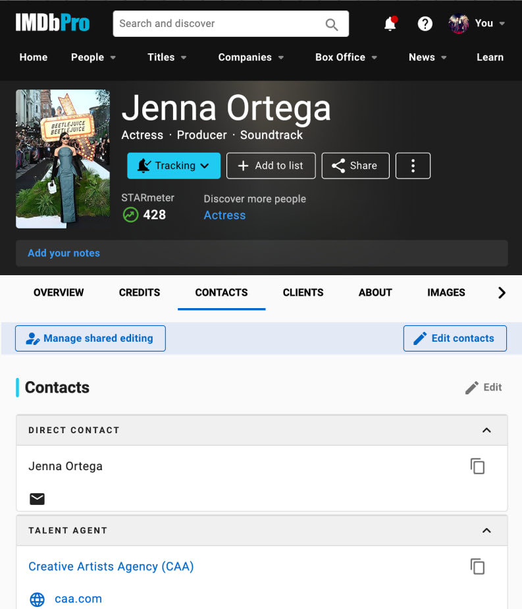
Task: Click the search magnifier icon
Action: 331,24
